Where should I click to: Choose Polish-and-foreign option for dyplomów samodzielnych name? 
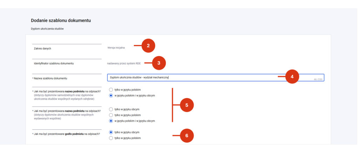pyautogui.click(x=111, y=95)
